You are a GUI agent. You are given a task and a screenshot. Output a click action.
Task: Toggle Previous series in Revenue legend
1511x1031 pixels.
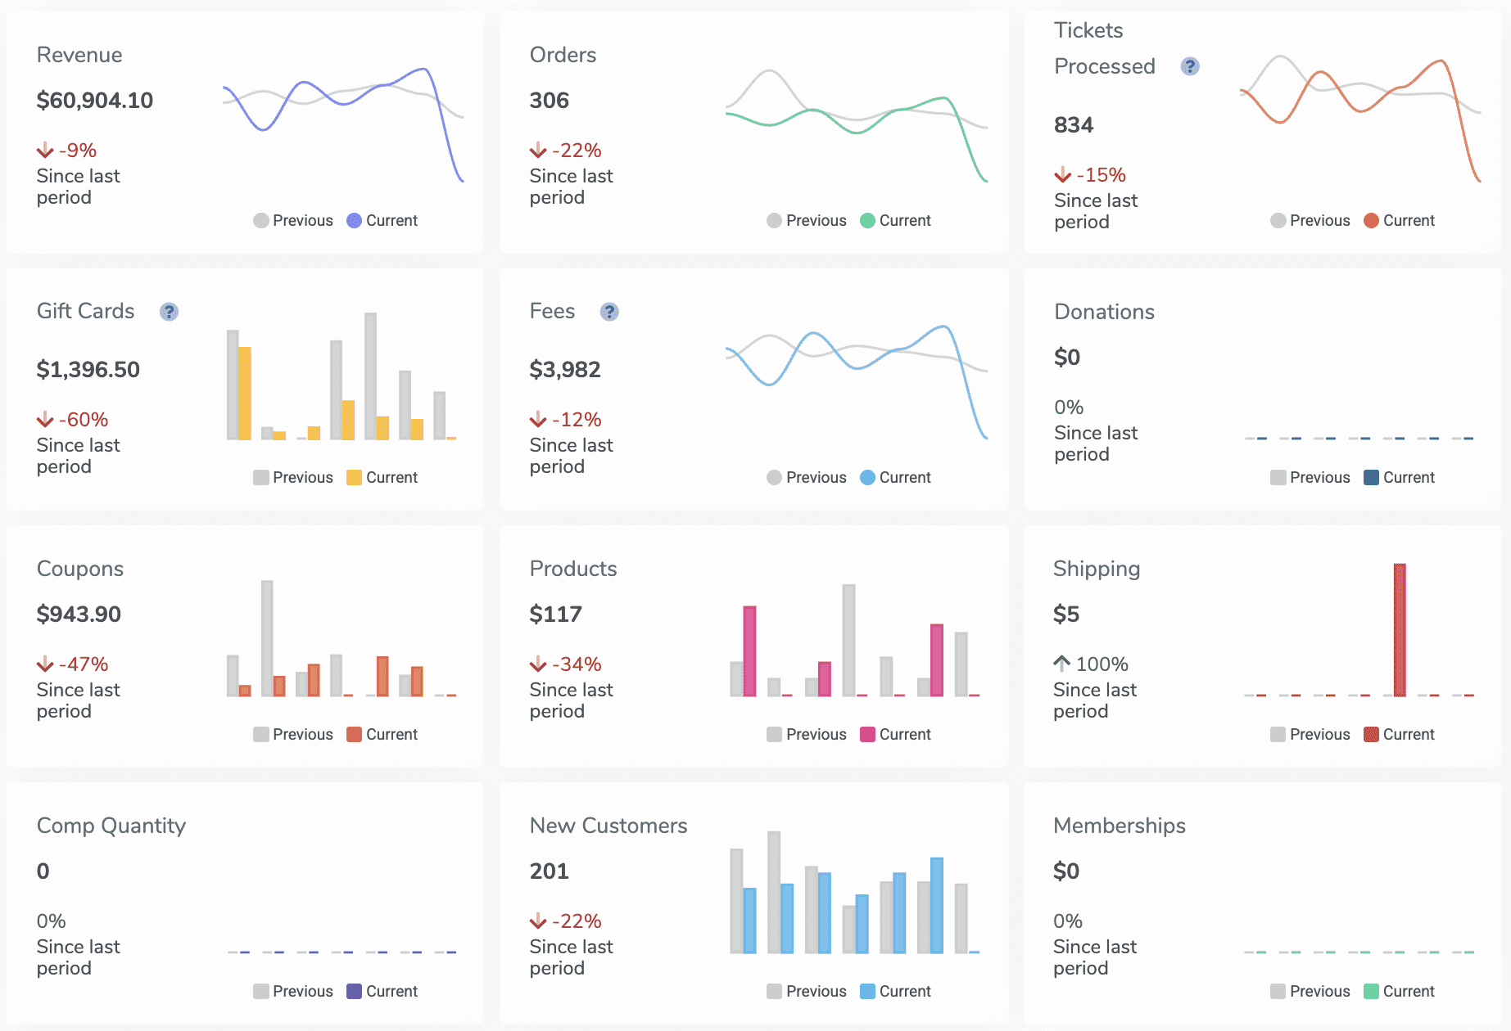coord(293,221)
